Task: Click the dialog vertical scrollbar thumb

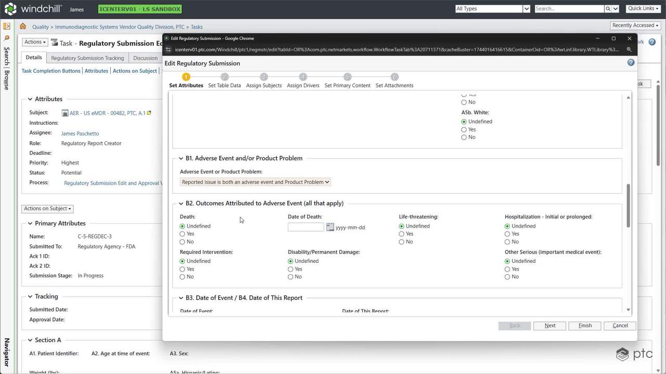Action: click(x=628, y=205)
